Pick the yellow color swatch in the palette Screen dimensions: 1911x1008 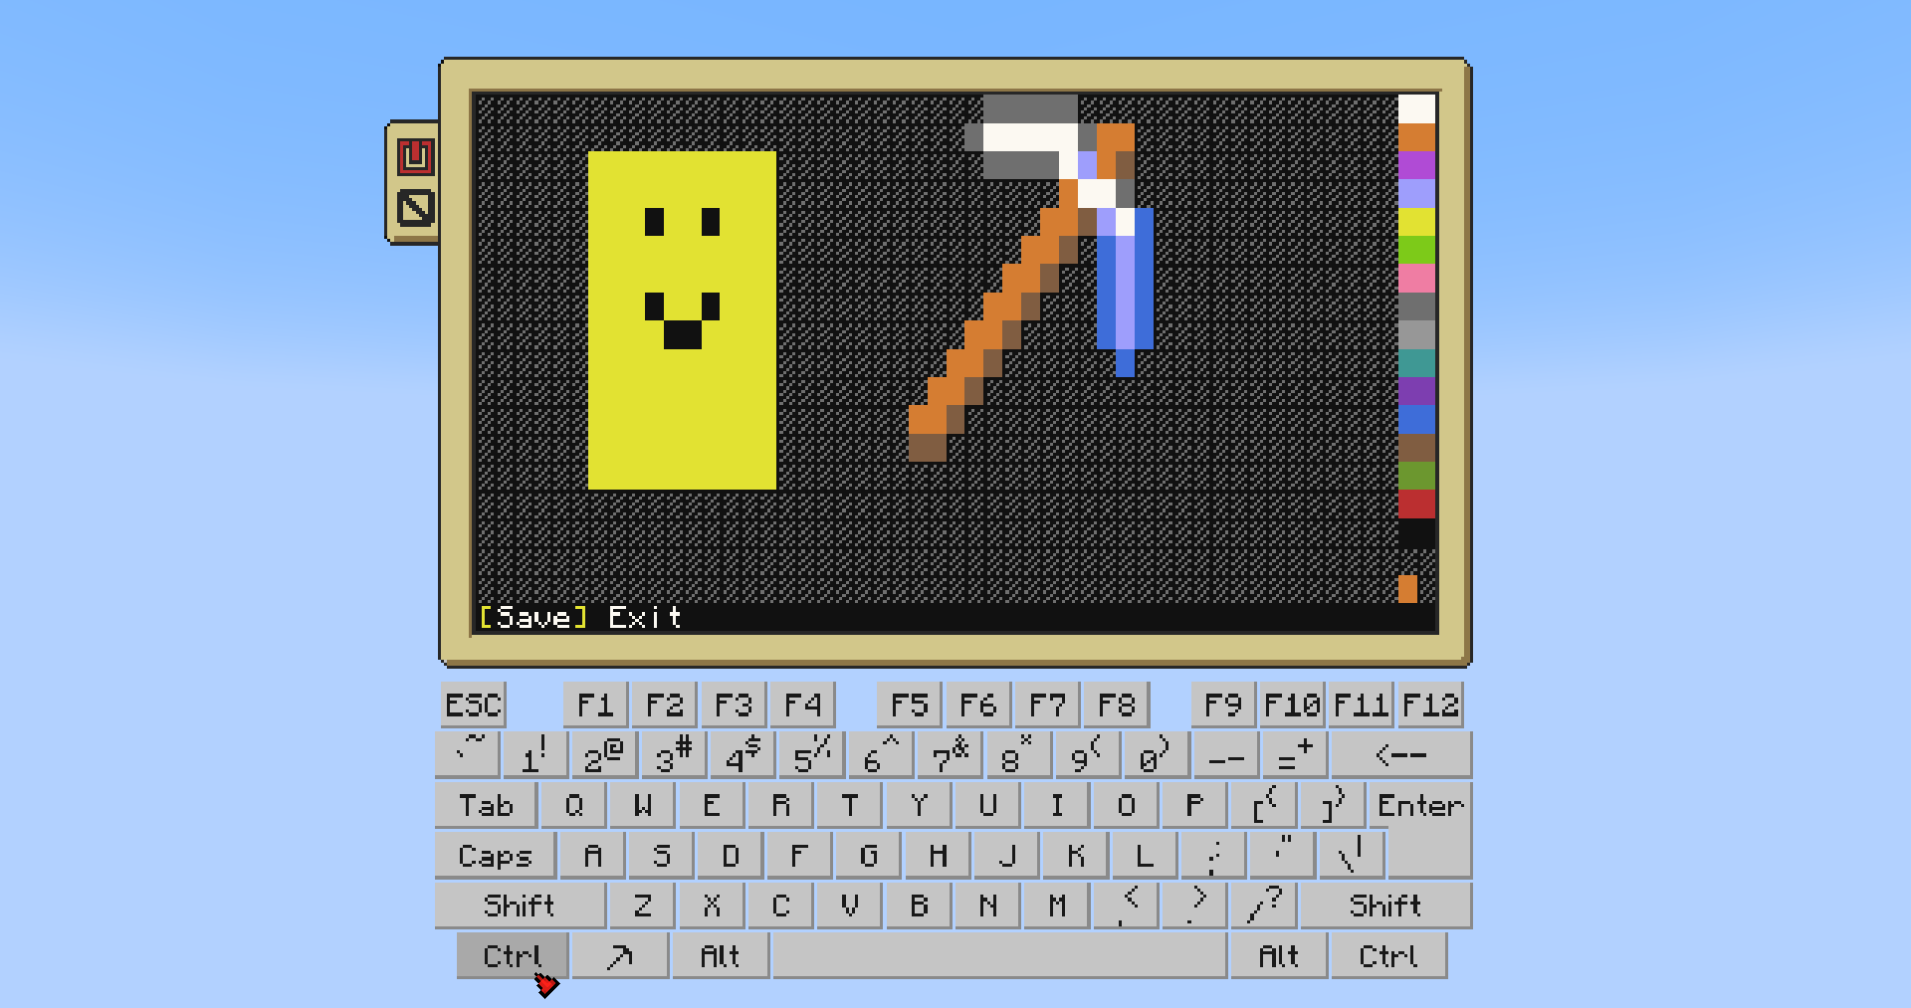[x=1416, y=222]
